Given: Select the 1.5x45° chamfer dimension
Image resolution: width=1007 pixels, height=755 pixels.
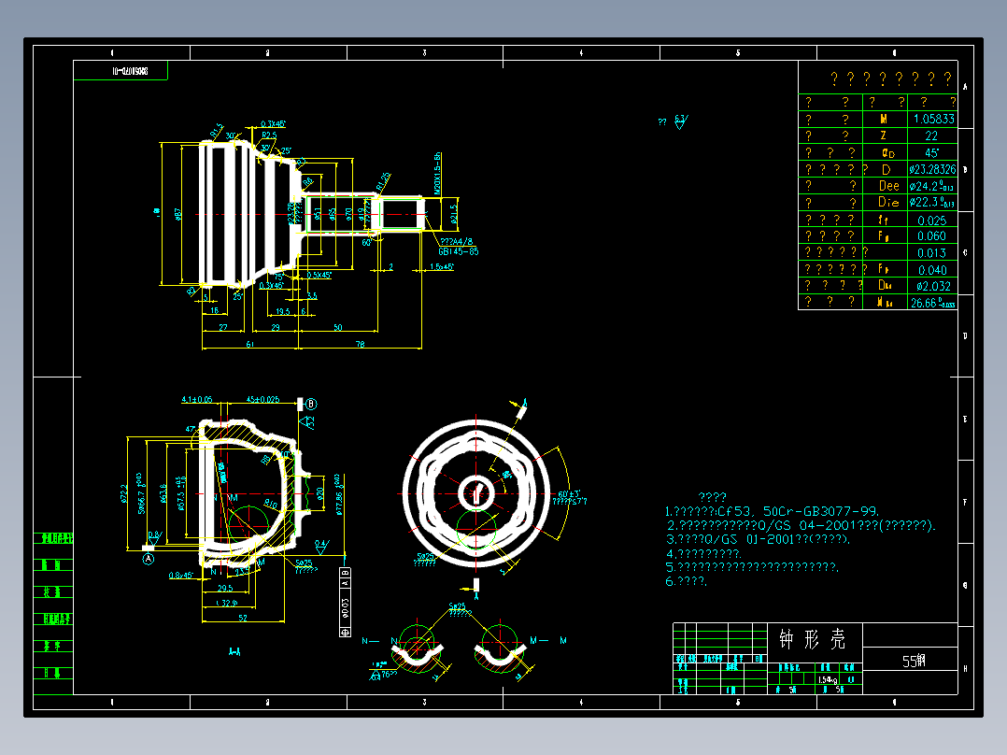Looking at the screenshot, I should pyautogui.click(x=442, y=266).
